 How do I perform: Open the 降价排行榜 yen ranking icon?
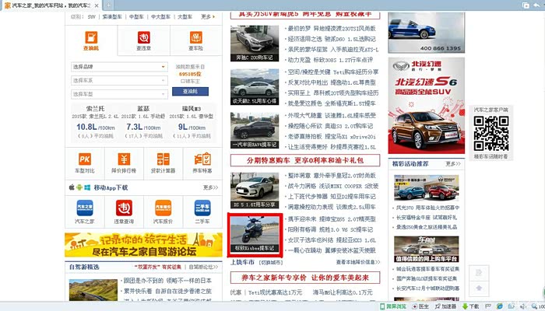(x=124, y=159)
